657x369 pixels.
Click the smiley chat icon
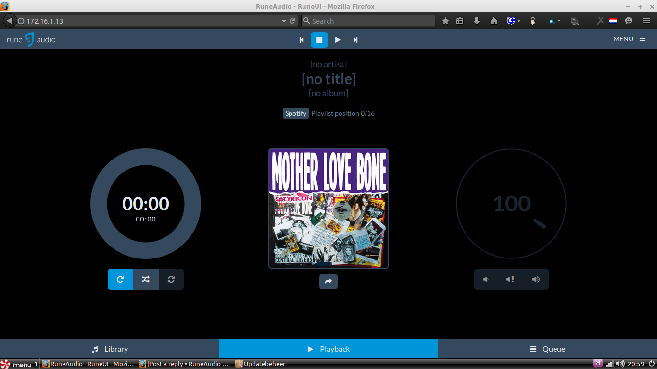(x=629, y=21)
